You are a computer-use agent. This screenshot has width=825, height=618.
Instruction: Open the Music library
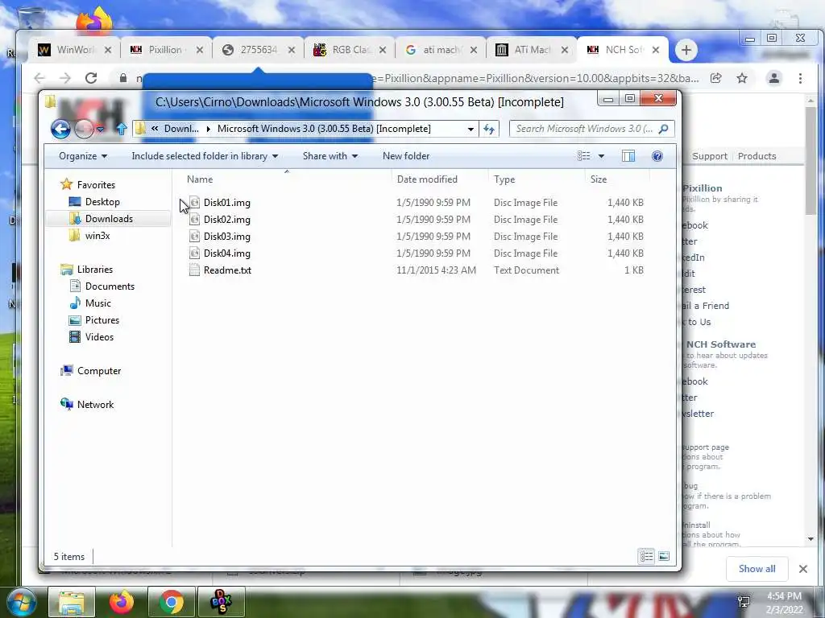pyautogui.click(x=97, y=303)
